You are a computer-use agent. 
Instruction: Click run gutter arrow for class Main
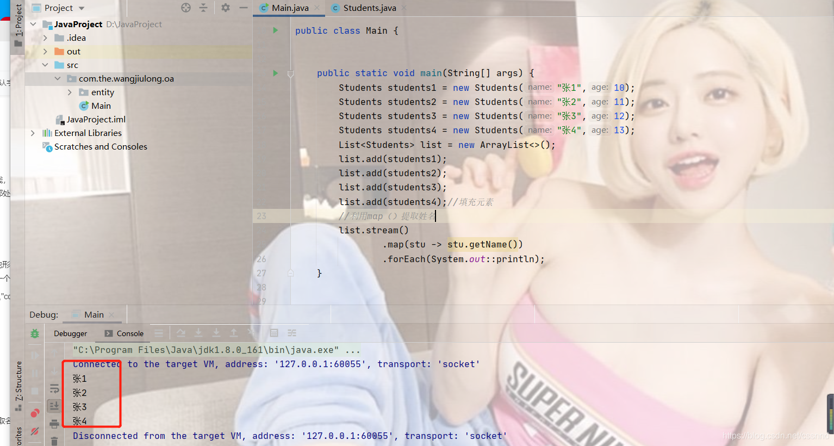275,30
